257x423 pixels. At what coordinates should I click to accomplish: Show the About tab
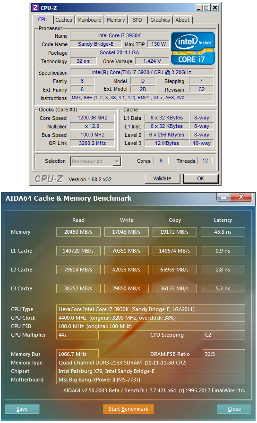click(x=182, y=20)
